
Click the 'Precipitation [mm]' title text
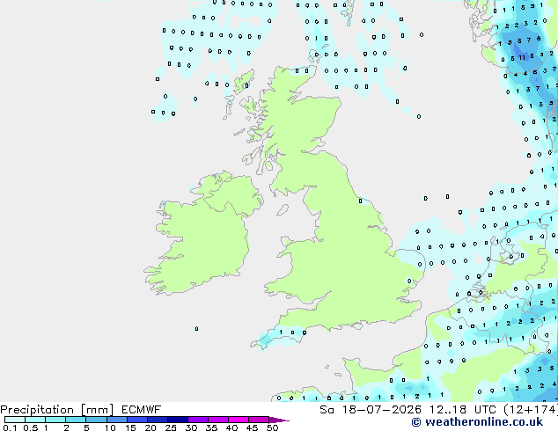57,410
